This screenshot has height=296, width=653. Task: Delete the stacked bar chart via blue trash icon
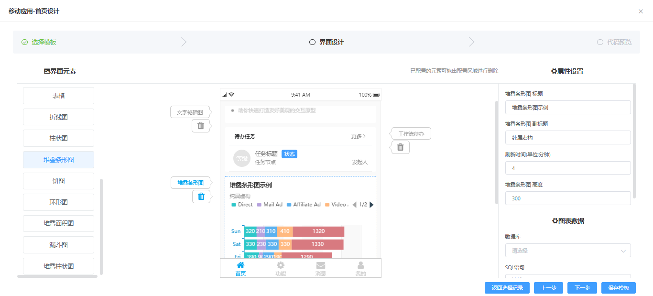(x=201, y=196)
